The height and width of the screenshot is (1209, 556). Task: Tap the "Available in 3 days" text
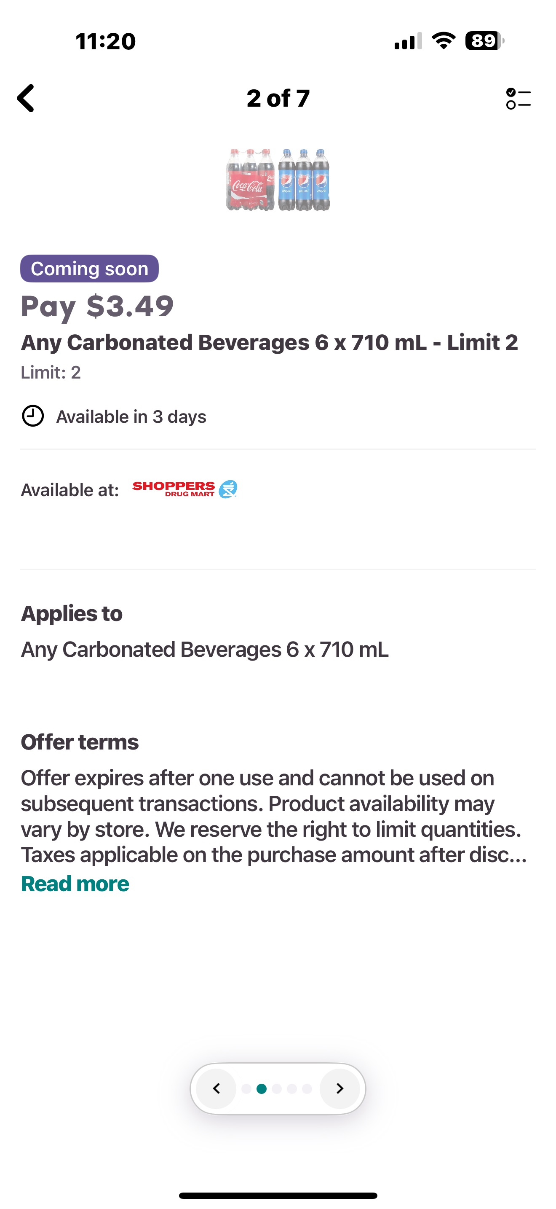pyautogui.click(x=131, y=417)
